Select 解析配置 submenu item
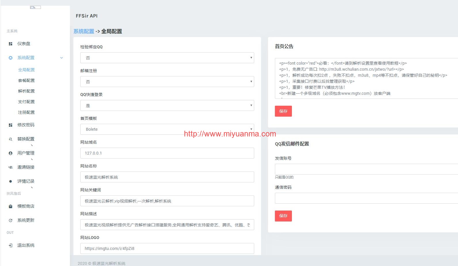Screen dimensions: 458x266 coord(26,91)
